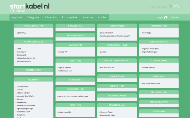This screenshot has width=190, height=118.
Task: Open Fietsenonline.com link
Action: [23, 112]
